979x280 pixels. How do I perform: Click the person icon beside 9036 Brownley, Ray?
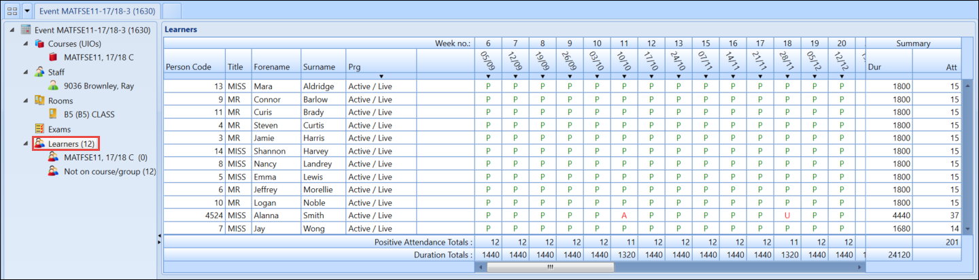click(54, 86)
